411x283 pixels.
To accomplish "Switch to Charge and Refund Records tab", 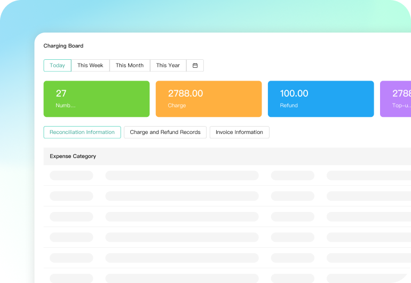I will coord(165,132).
